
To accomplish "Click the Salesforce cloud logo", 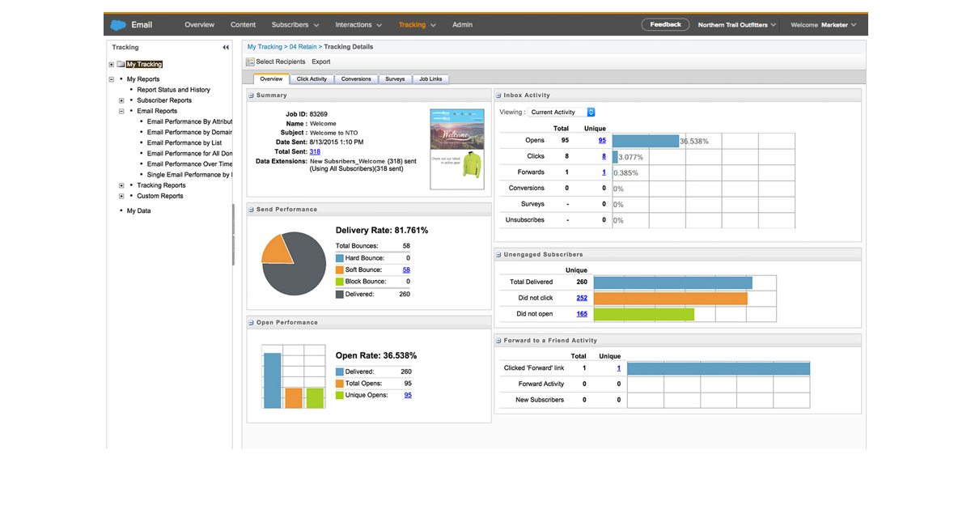I will [118, 25].
